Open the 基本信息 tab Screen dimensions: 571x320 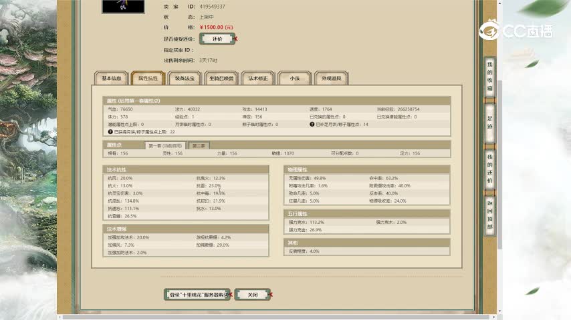(x=111, y=79)
